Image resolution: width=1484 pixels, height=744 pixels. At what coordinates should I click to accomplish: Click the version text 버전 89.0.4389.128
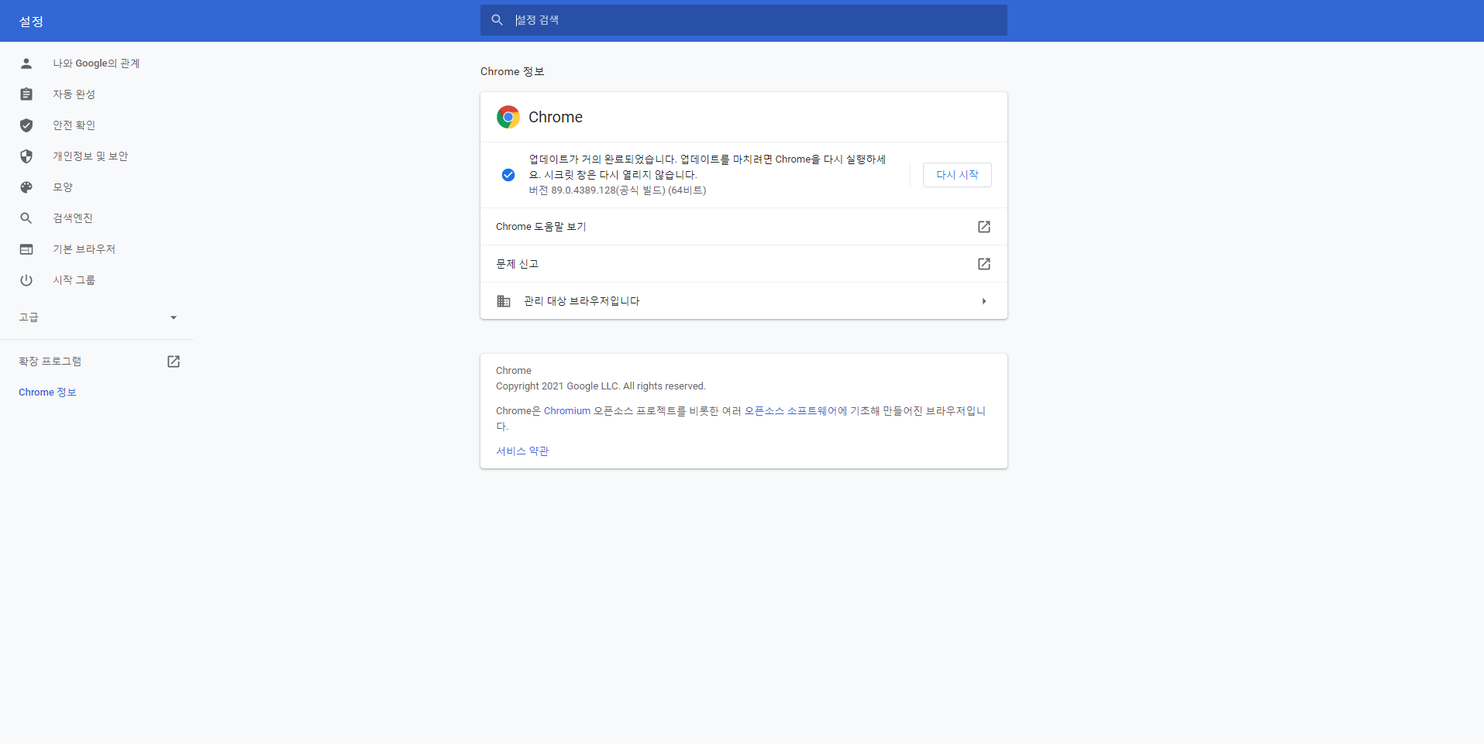pyautogui.click(x=618, y=190)
